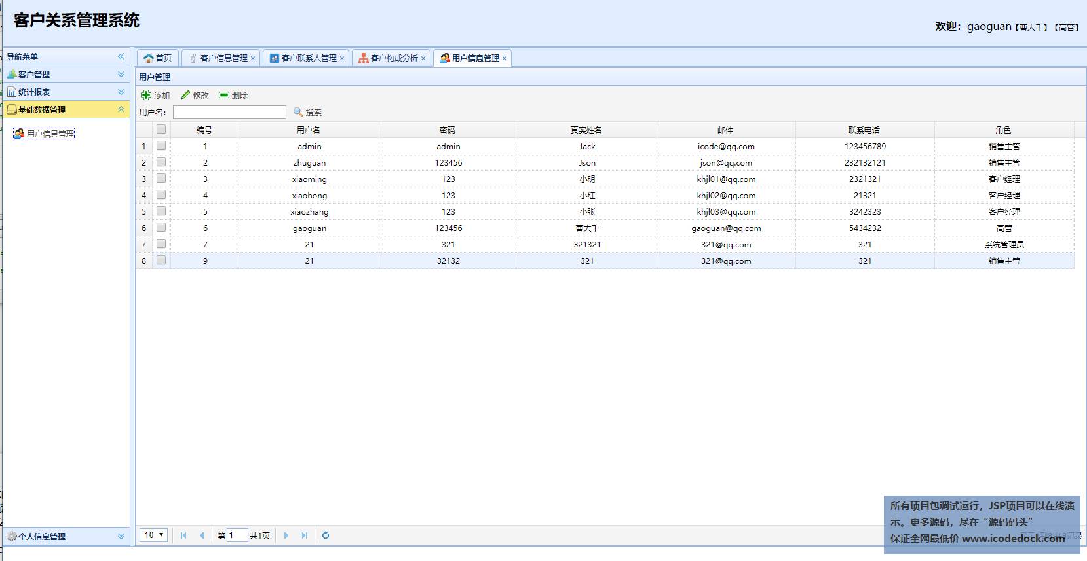Image resolution: width=1087 pixels, height=561 pixels.
Task: Check the checkbox for user number 9
Action: point(161,260)
